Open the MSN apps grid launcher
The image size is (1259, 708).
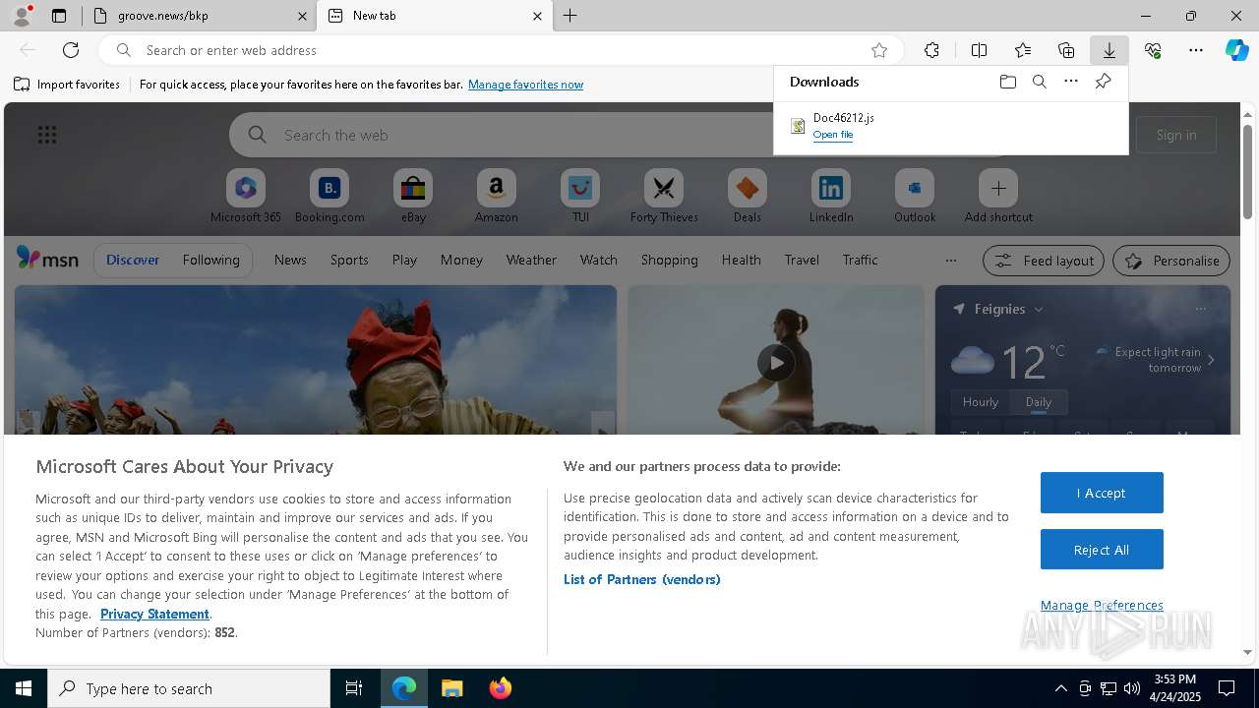47,135
